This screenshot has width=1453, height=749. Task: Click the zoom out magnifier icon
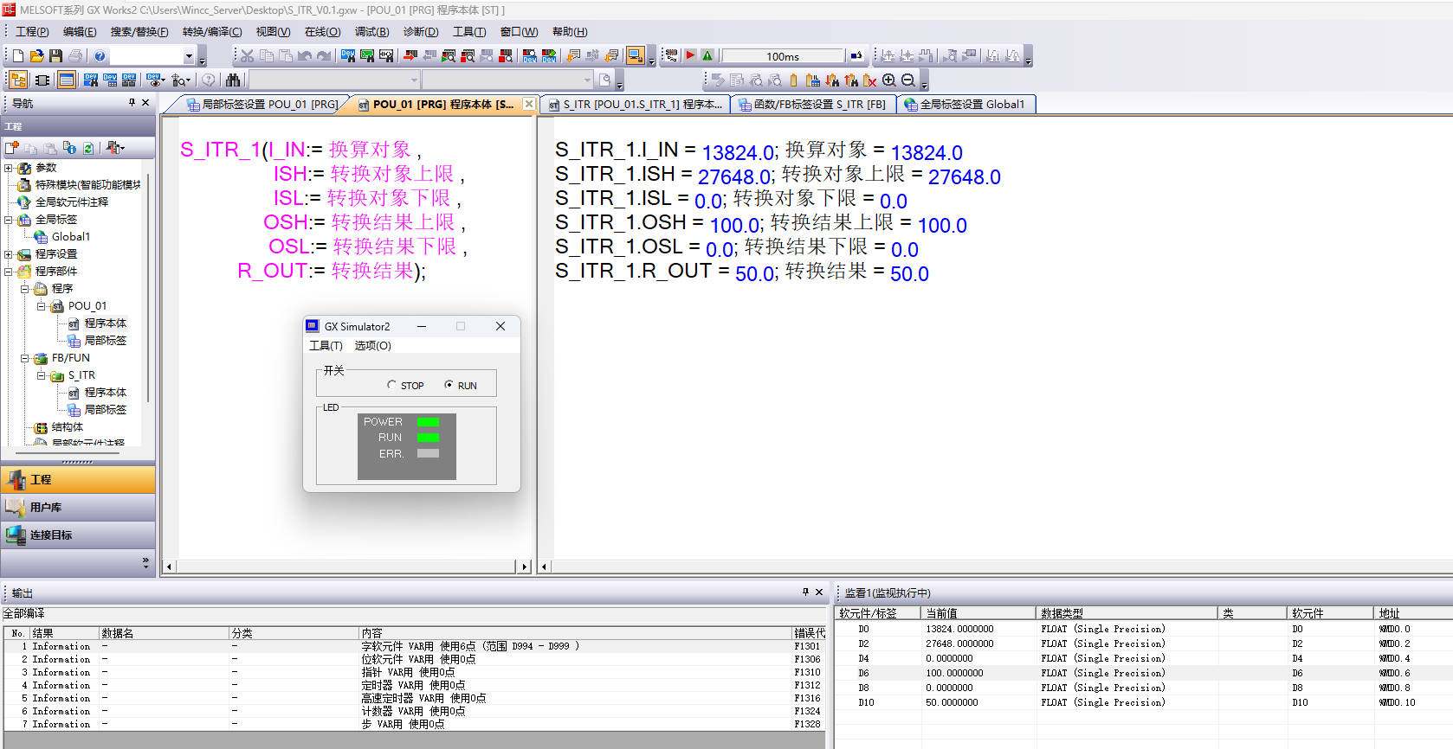point(907,80)
